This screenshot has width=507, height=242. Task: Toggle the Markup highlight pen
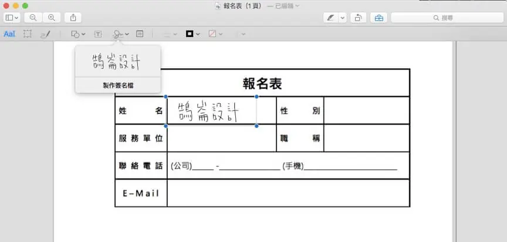click(330, 18)
